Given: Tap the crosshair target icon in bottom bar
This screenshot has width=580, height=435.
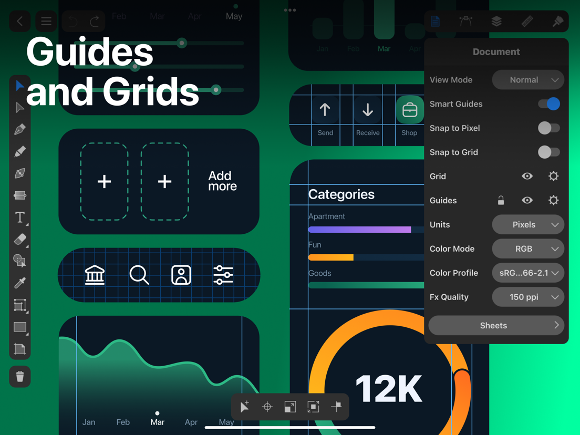Looking at the screenshot, I should coord(267,407).
